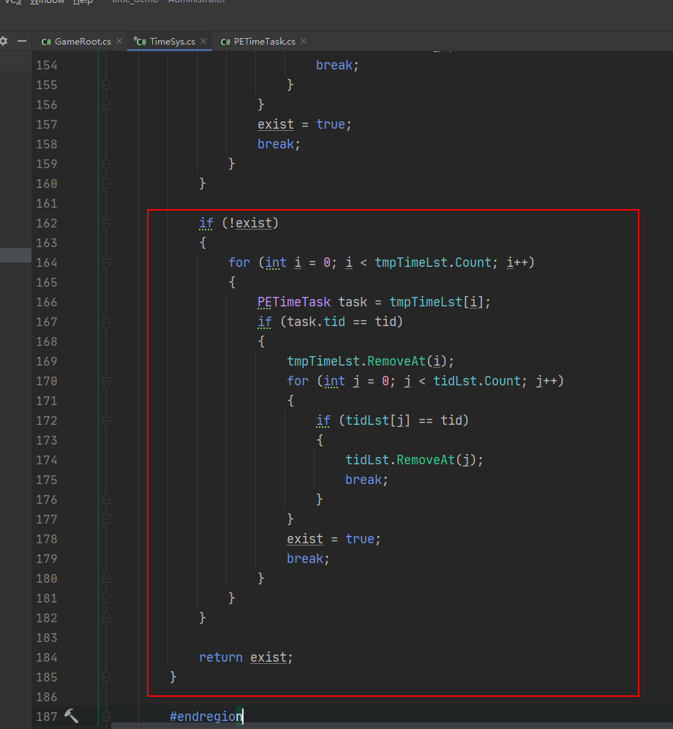This screenshot has height=729, width=673.
Task: Toggle the fold marker at line 172
Action: [107, 420]
